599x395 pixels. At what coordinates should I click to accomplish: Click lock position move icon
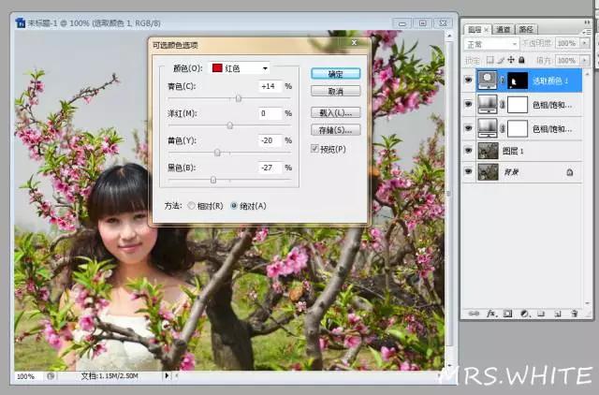[511, 60]
